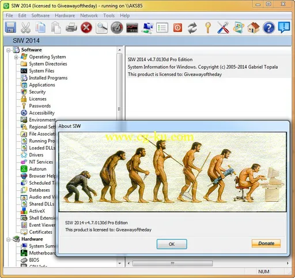
Task: Click the red X stop toolbar icon
Action: pos(86,28)
